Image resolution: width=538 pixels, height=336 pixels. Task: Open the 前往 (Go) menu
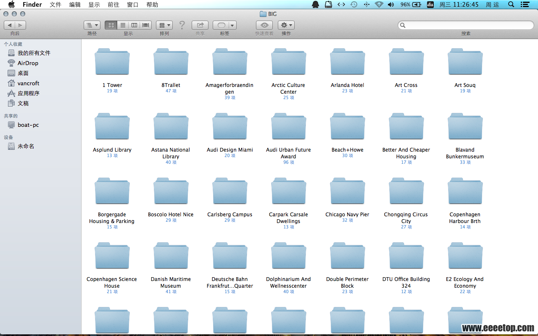tap(113, 5)
